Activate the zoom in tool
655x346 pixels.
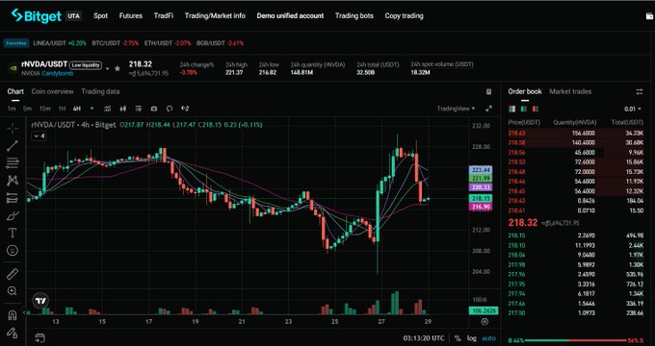13,291
